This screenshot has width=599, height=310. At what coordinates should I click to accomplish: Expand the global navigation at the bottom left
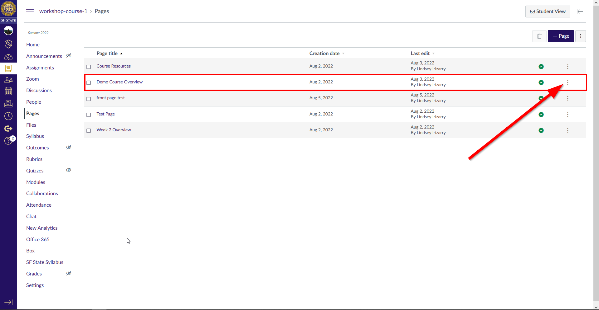click(x=8, y=302)
